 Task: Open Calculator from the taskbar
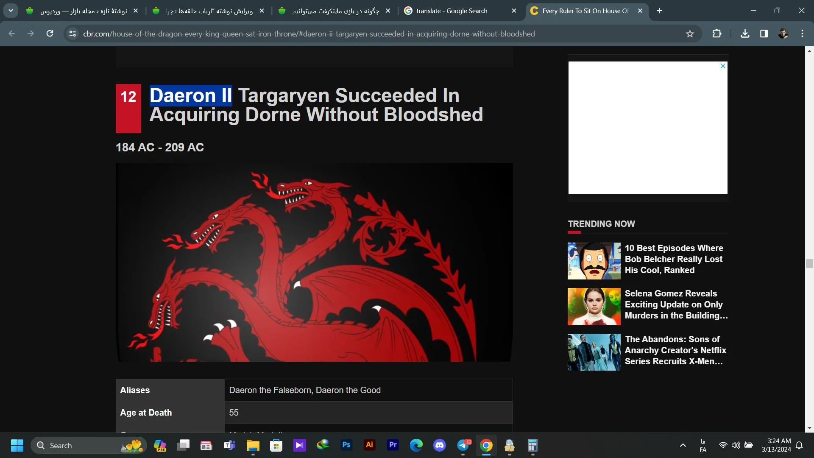(x=533, y=445)
